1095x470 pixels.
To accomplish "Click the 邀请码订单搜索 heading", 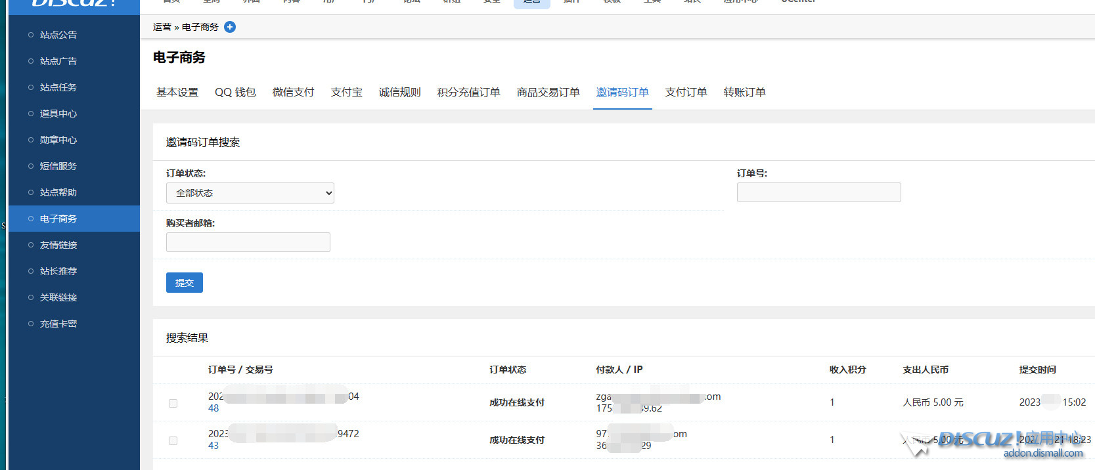I will (x=203, y=142).
